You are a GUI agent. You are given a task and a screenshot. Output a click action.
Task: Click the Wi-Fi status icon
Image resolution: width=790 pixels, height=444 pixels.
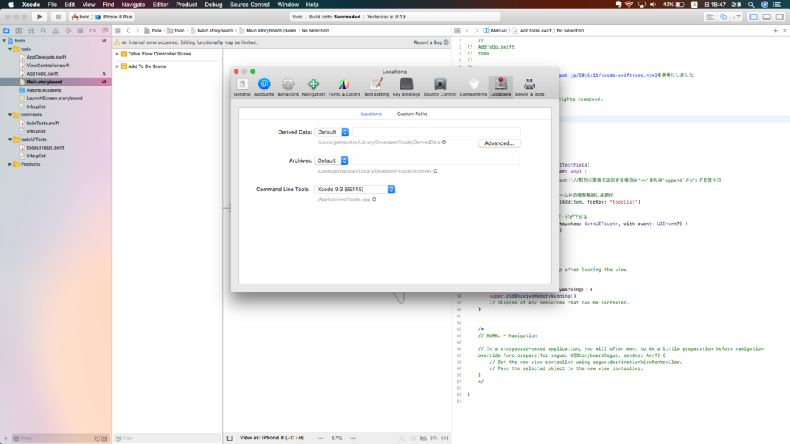tap(629, 5)
